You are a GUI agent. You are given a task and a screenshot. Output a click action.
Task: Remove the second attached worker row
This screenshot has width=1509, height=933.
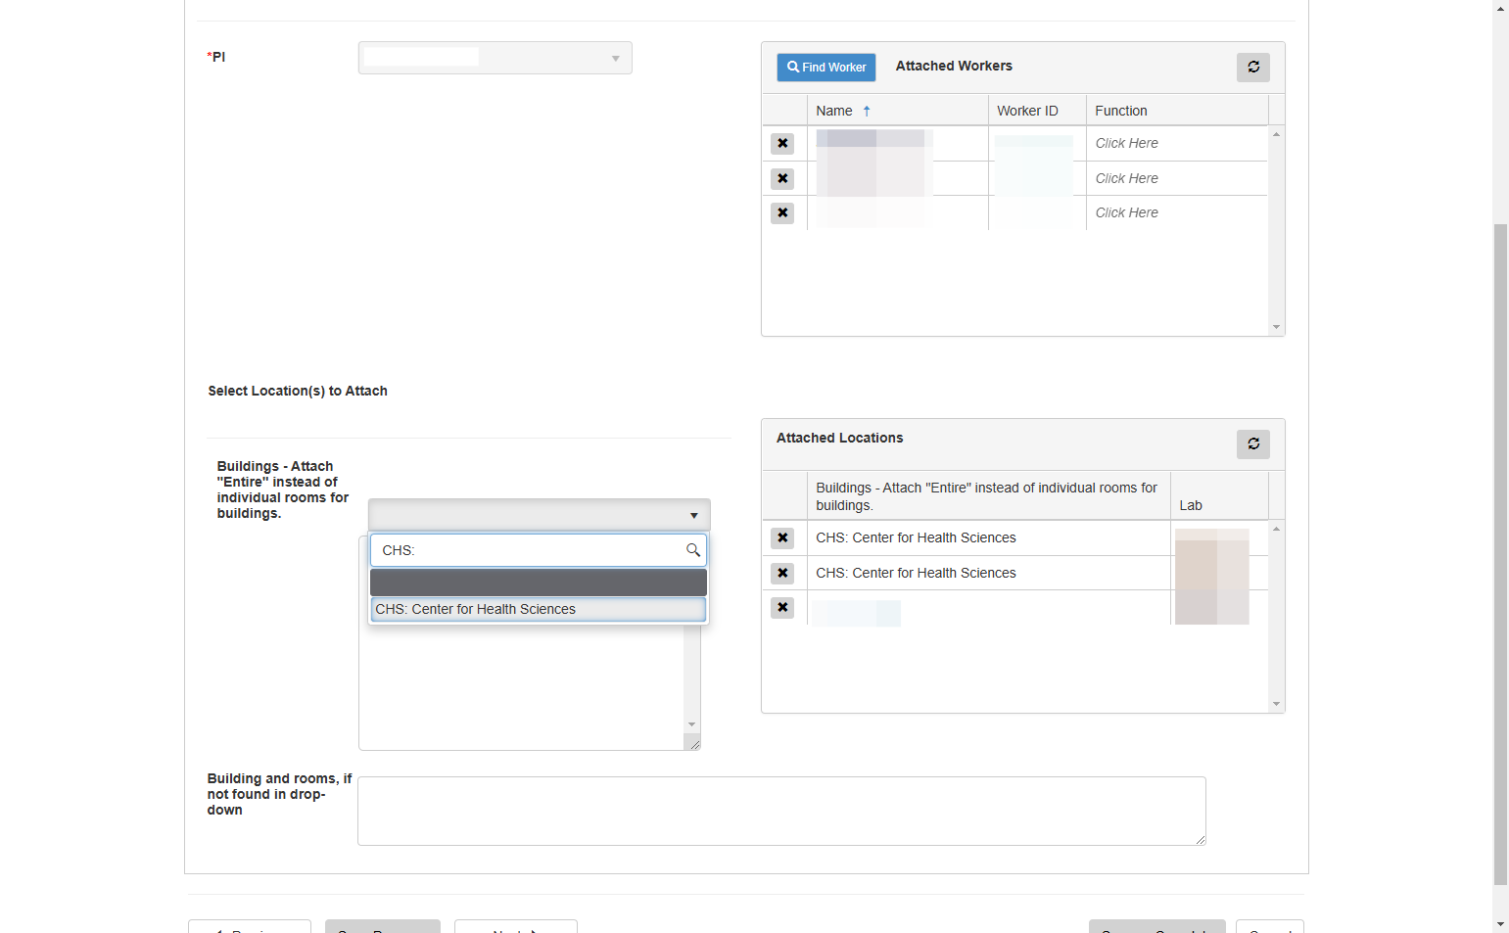pyautogui.click(x=782, y=179)
